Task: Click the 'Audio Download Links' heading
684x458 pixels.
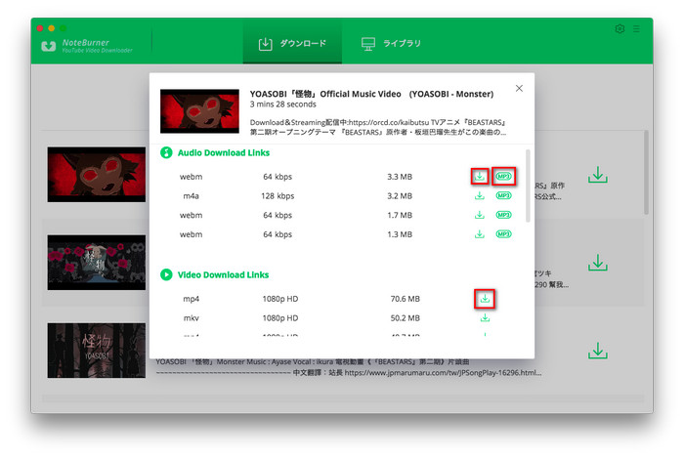Action: (x=224, y=153)
